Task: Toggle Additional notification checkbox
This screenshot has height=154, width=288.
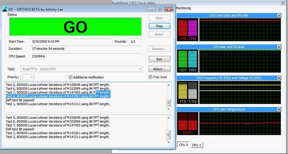Action: (70, 77)
